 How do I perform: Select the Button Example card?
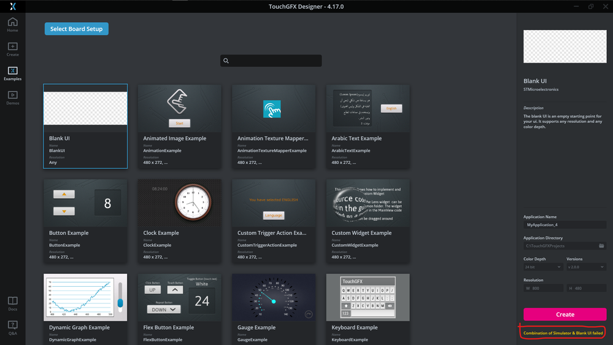tap(85, 221)
